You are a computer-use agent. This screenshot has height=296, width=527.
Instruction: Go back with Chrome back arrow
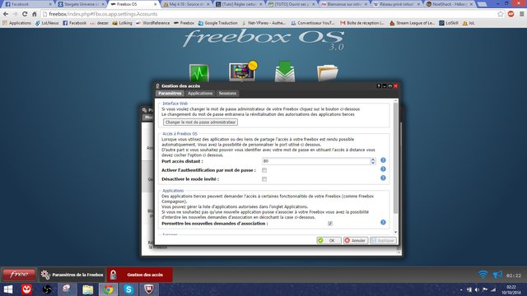pyautogui.click(x=6, y=14)
